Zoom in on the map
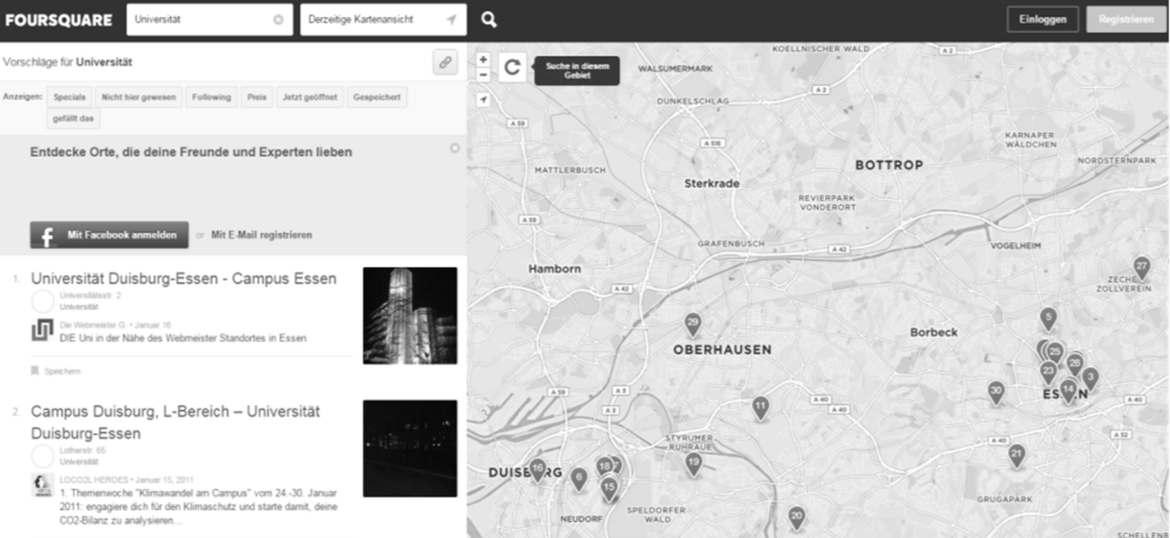 click(483, 60)
